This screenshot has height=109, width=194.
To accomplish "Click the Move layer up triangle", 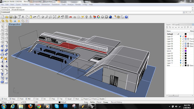I will (x=176, y=27).
